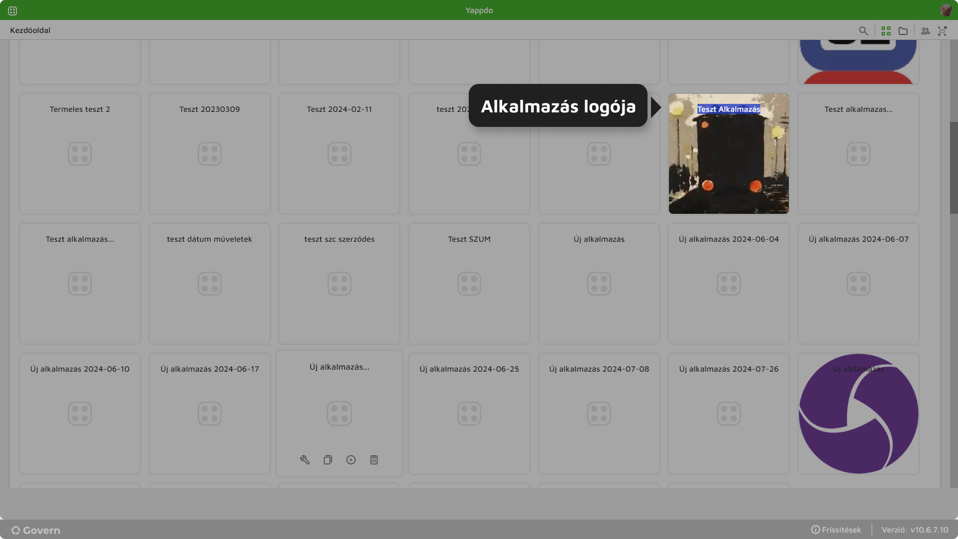
Task: Open the Teszt Alkalmazás app with the painting thumbnail
Action: click(728, 153)
